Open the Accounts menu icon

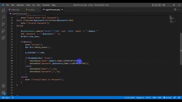click(x=3, y=86)
